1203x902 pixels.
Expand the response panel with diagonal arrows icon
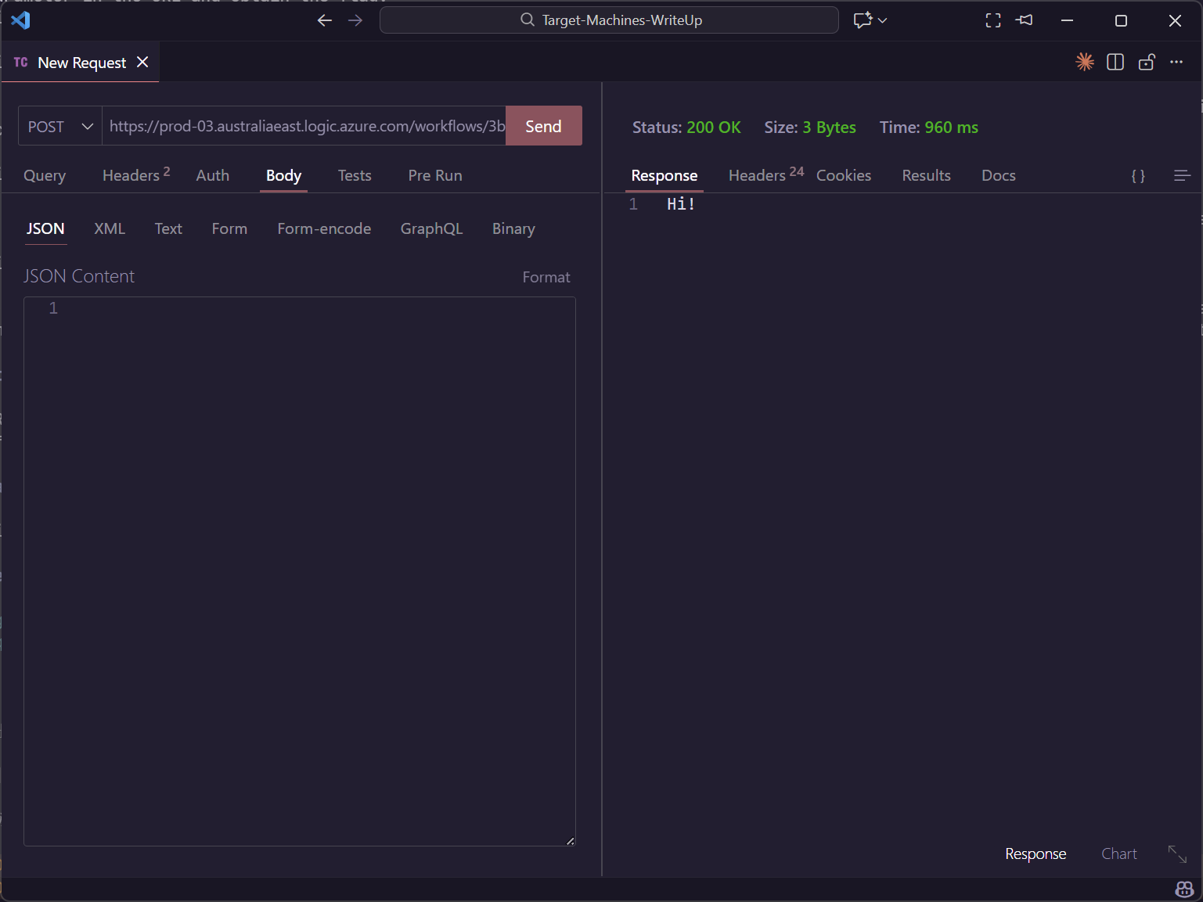(1177, 854)
